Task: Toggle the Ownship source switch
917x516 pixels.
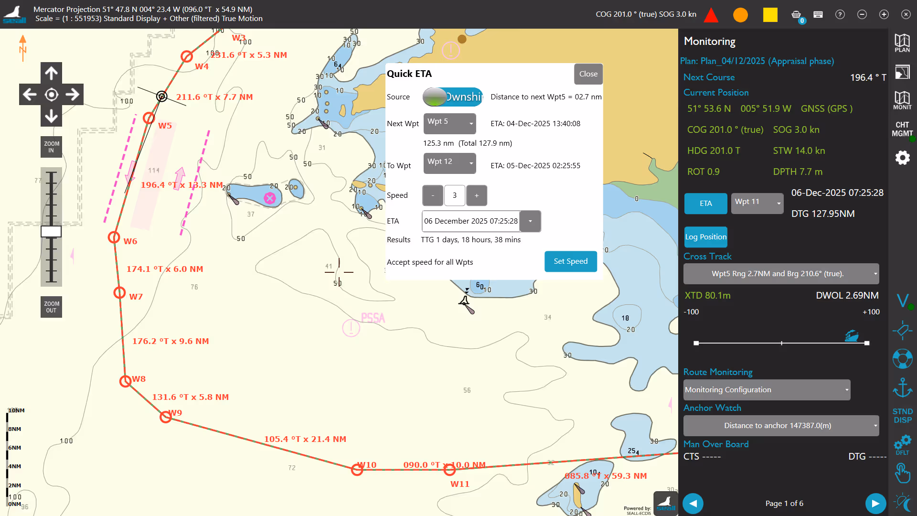Action: [452, 97]
